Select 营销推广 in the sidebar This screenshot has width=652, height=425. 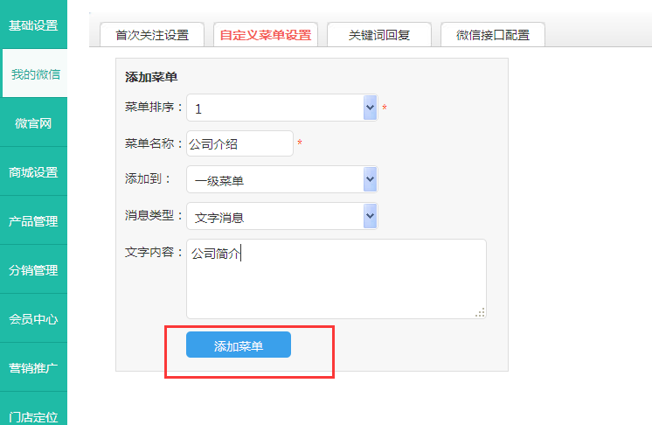(x=33, y=368)
